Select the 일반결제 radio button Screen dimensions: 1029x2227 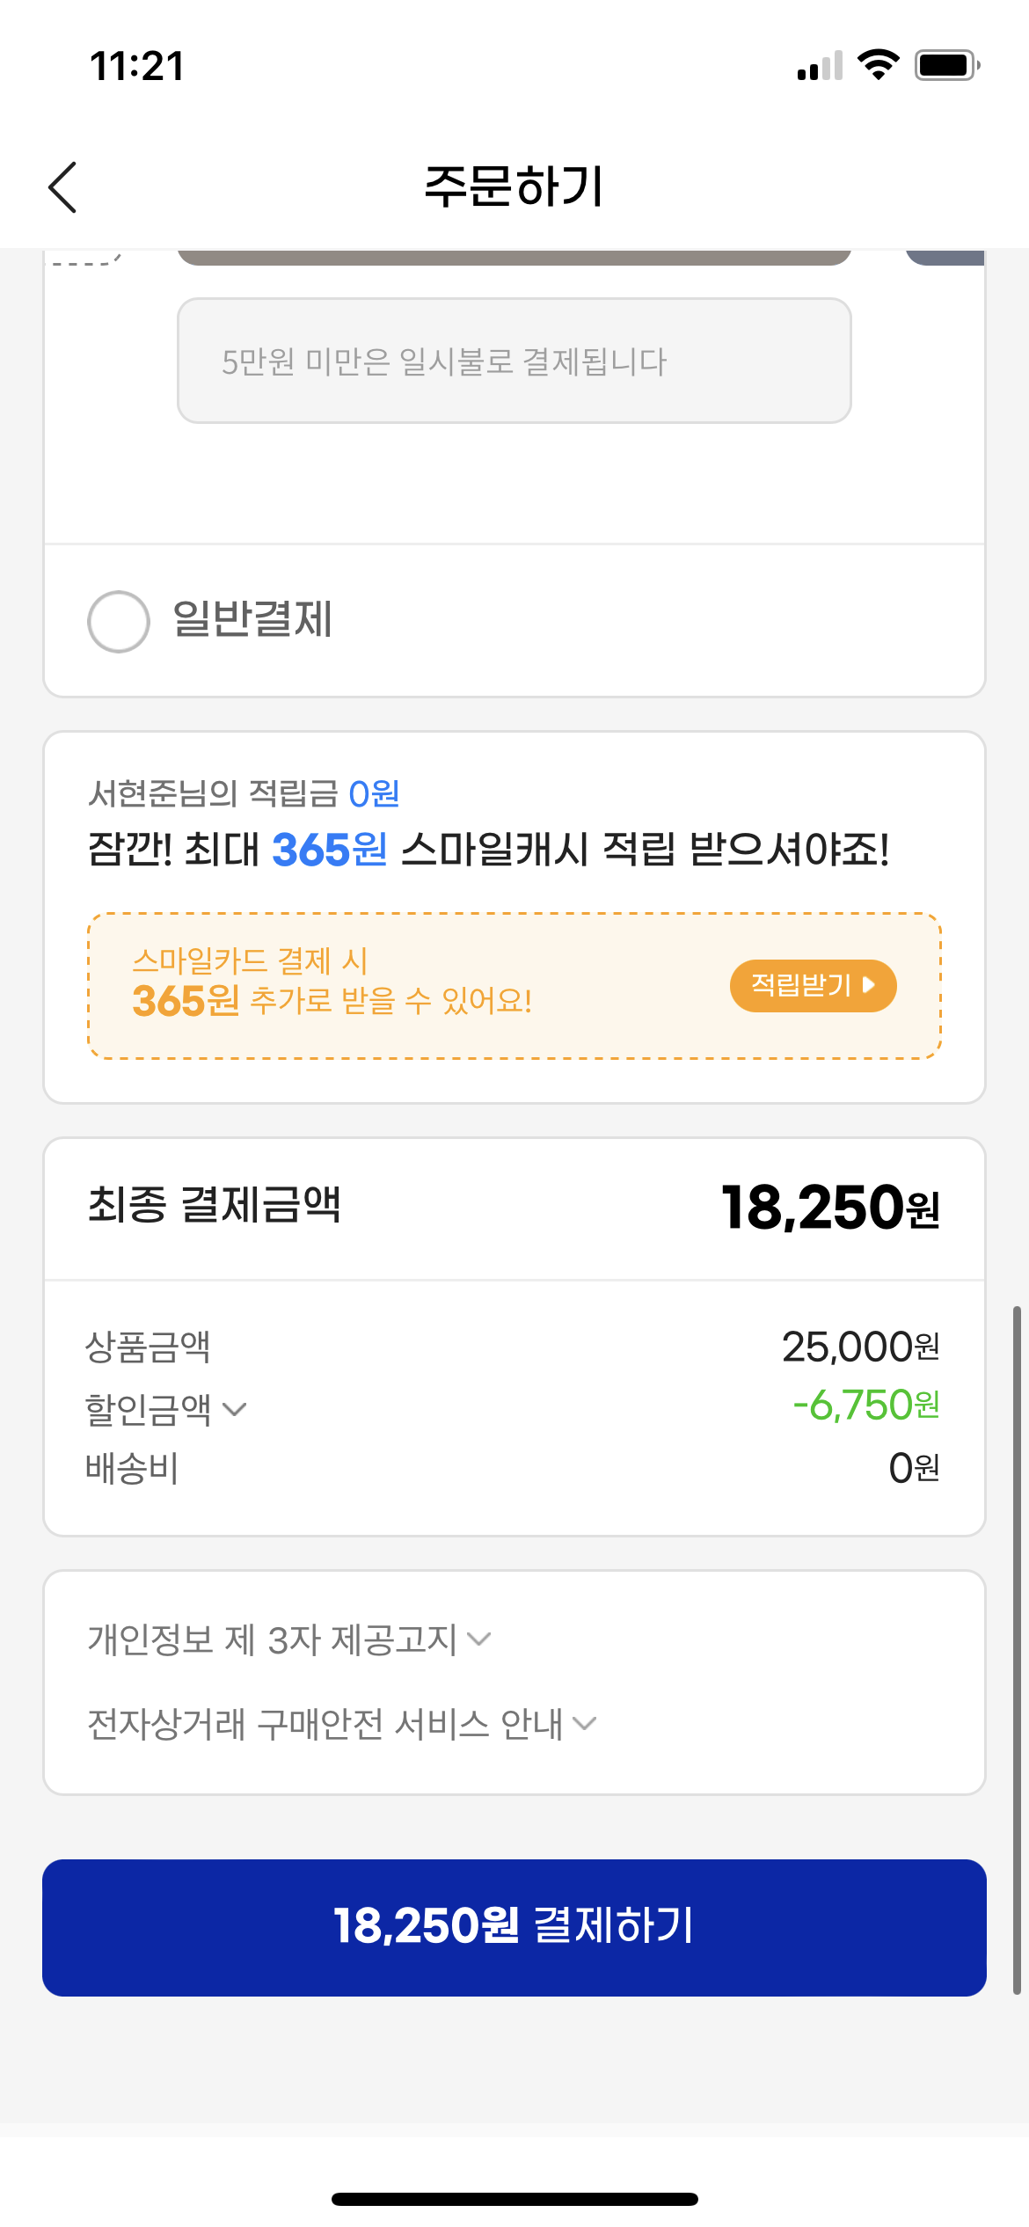coord(119,621)
